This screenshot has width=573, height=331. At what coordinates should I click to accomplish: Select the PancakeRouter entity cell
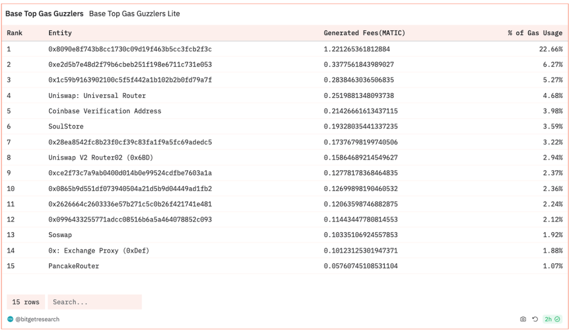(x=74, y=266)
